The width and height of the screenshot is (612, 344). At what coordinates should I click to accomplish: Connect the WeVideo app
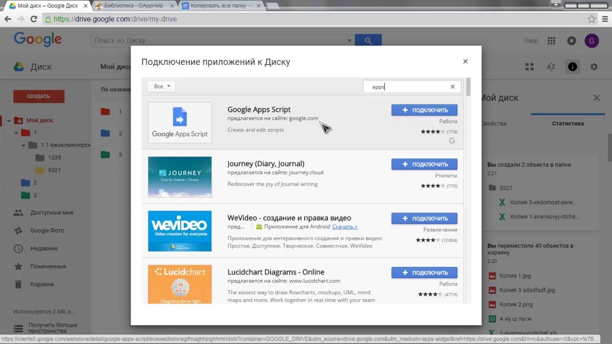pyautogui.click(x=424, y=218)
